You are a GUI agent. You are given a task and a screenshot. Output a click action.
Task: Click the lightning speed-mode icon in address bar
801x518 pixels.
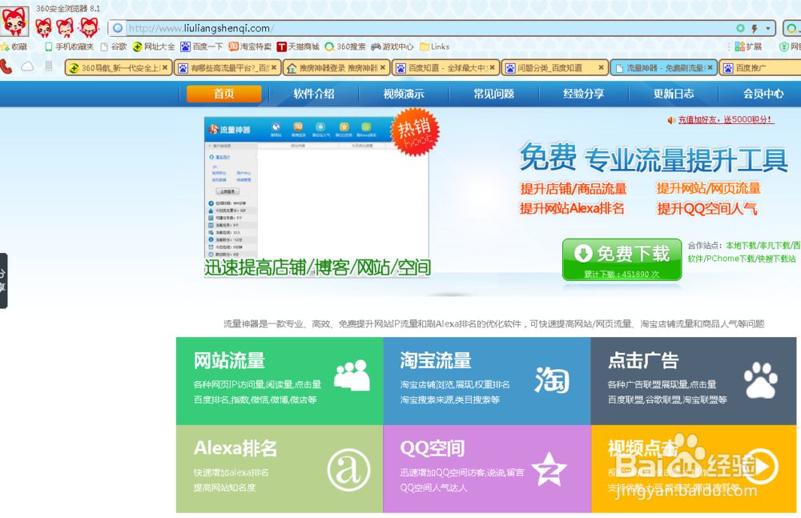tap(754, 28)
